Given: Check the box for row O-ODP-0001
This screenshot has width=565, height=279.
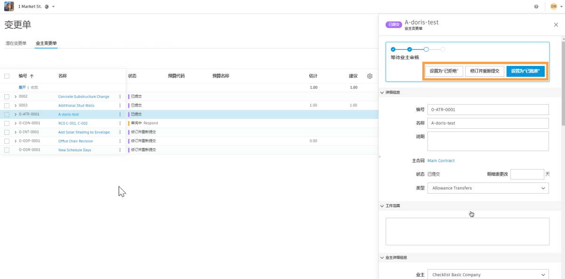Looking at the screenshot, I should coord(7,141).
